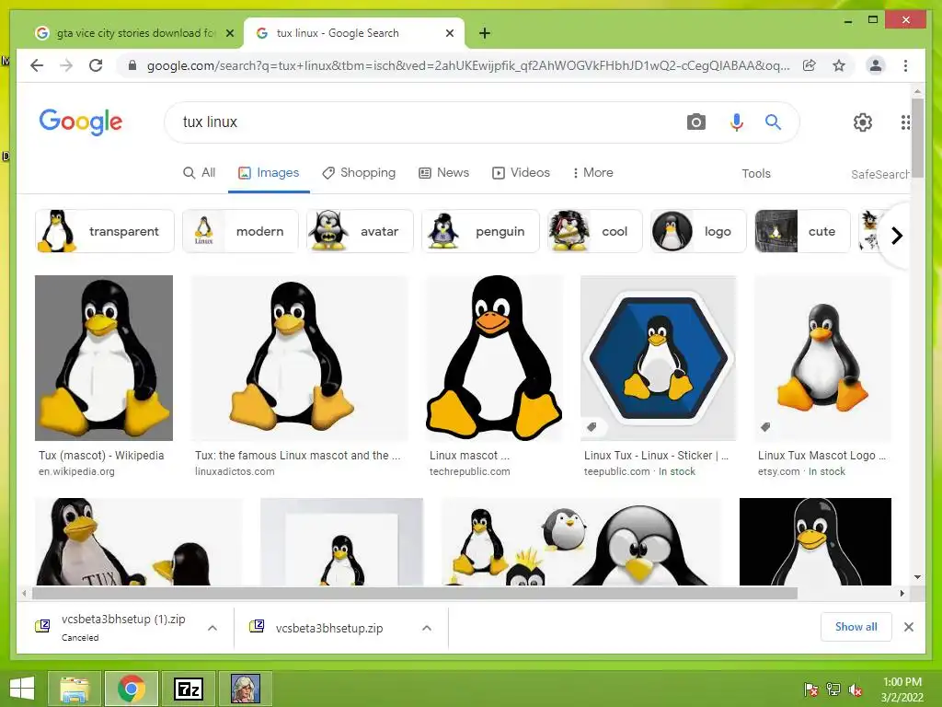
Task: Open the vcsbeta3bhsetup.zip download item
Action: click(x=329, y=628)
